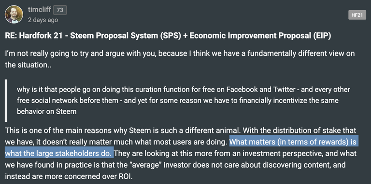Select the HF21 tag label
This screenshot has width=371, height=184.
357,15
